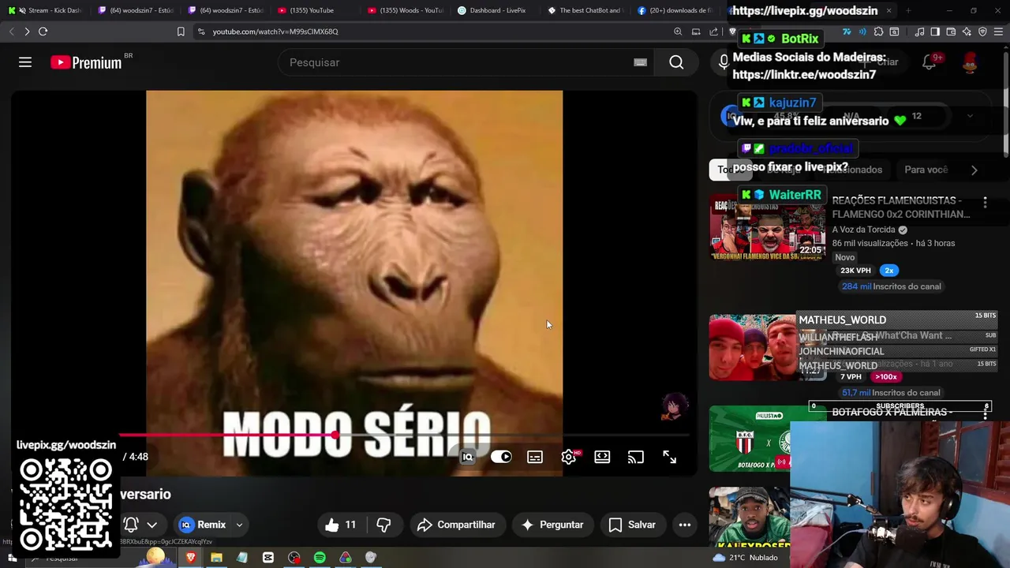Screen dimensions: 1010x568
Task: Switch player to theater mode
Action: pos(602,457)
